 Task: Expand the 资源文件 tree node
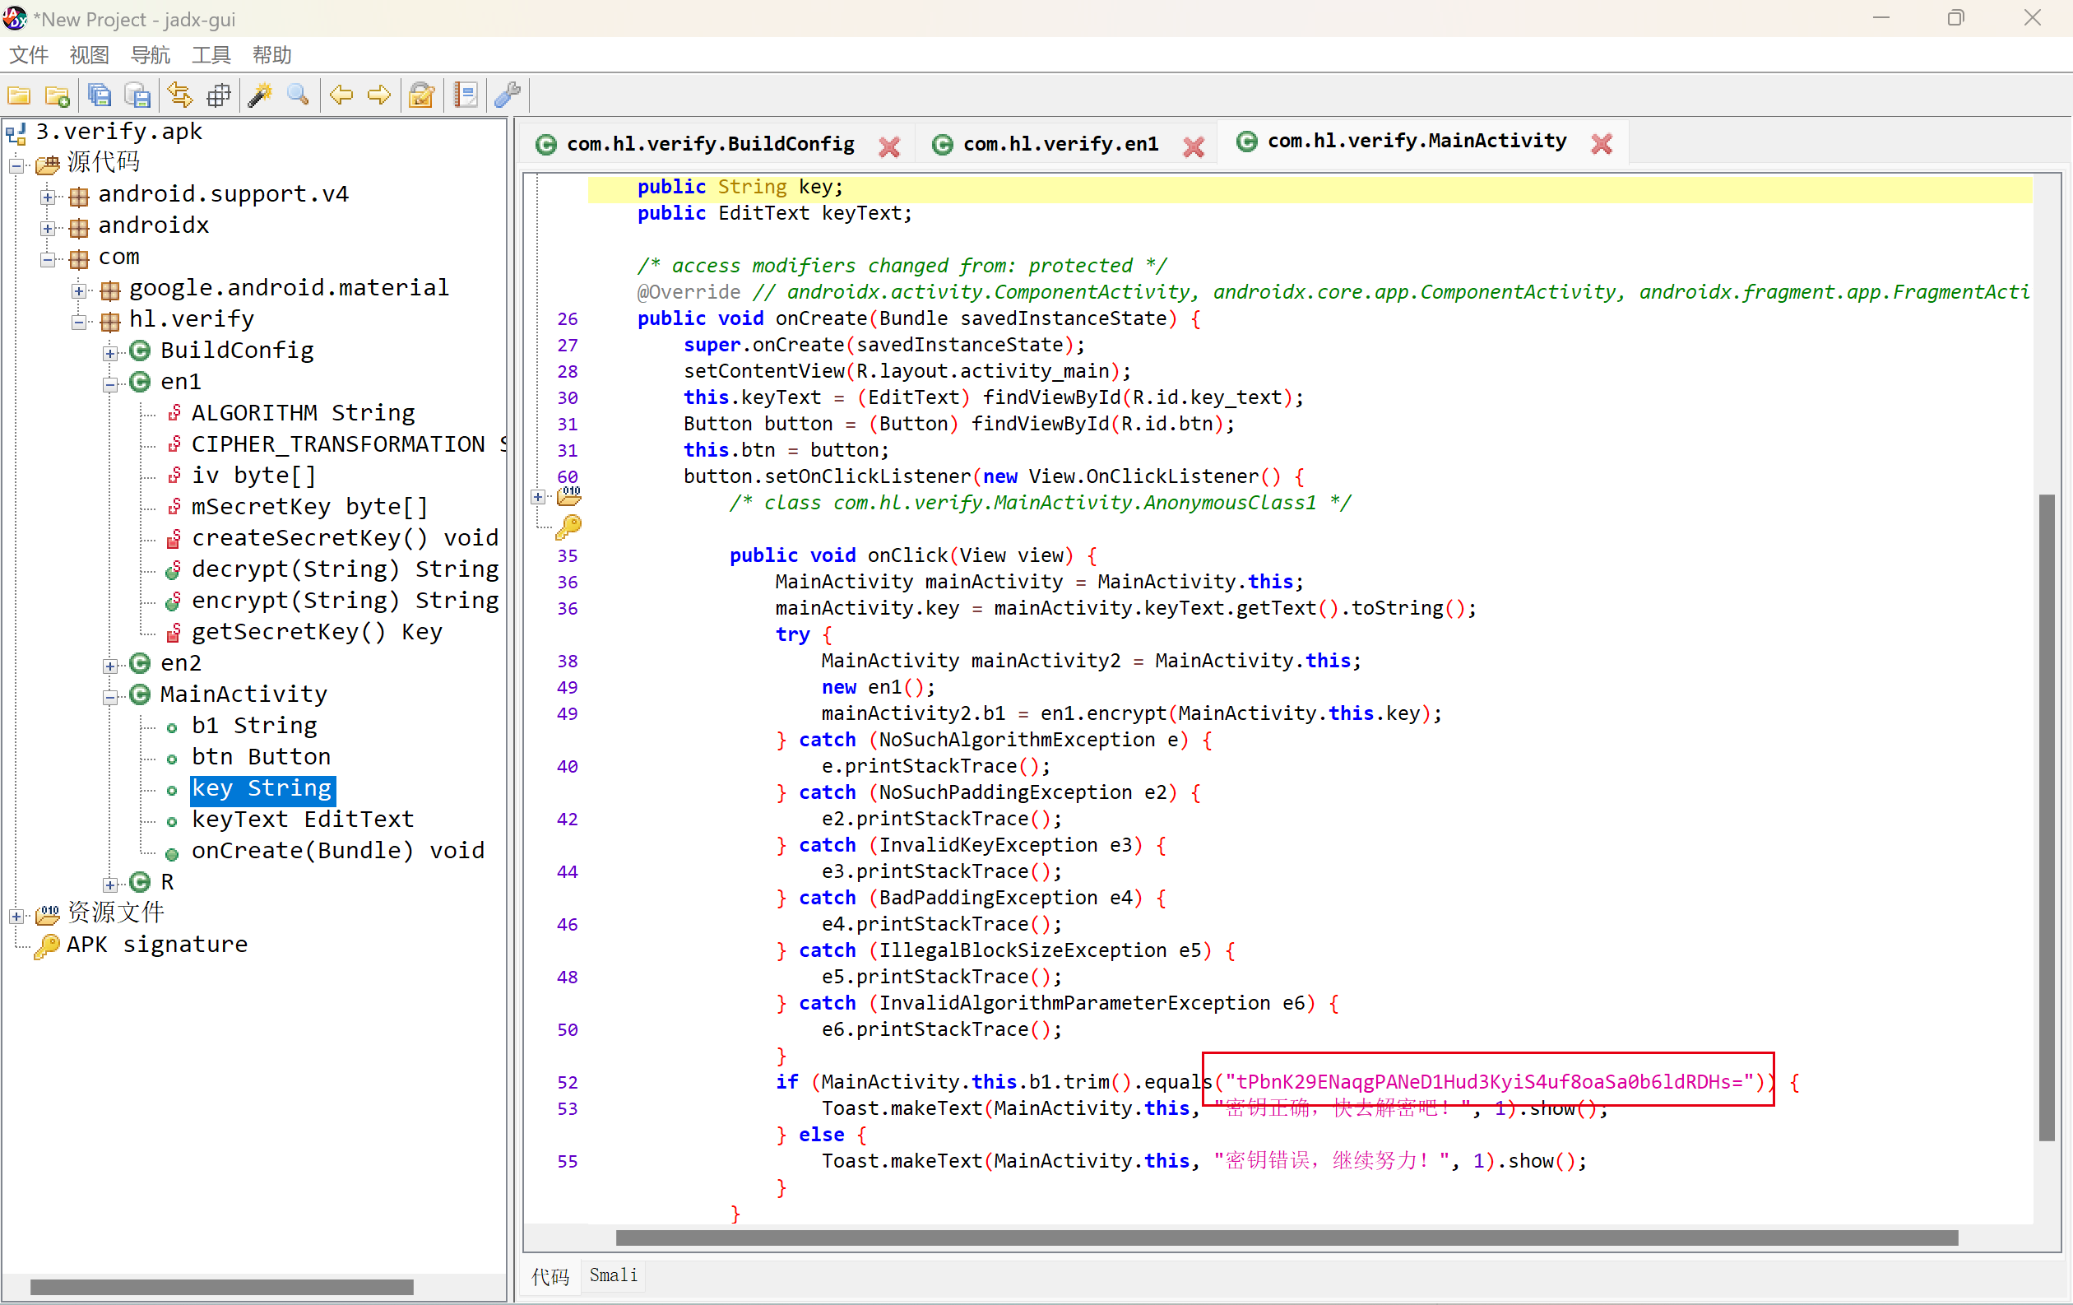(16, 915)
